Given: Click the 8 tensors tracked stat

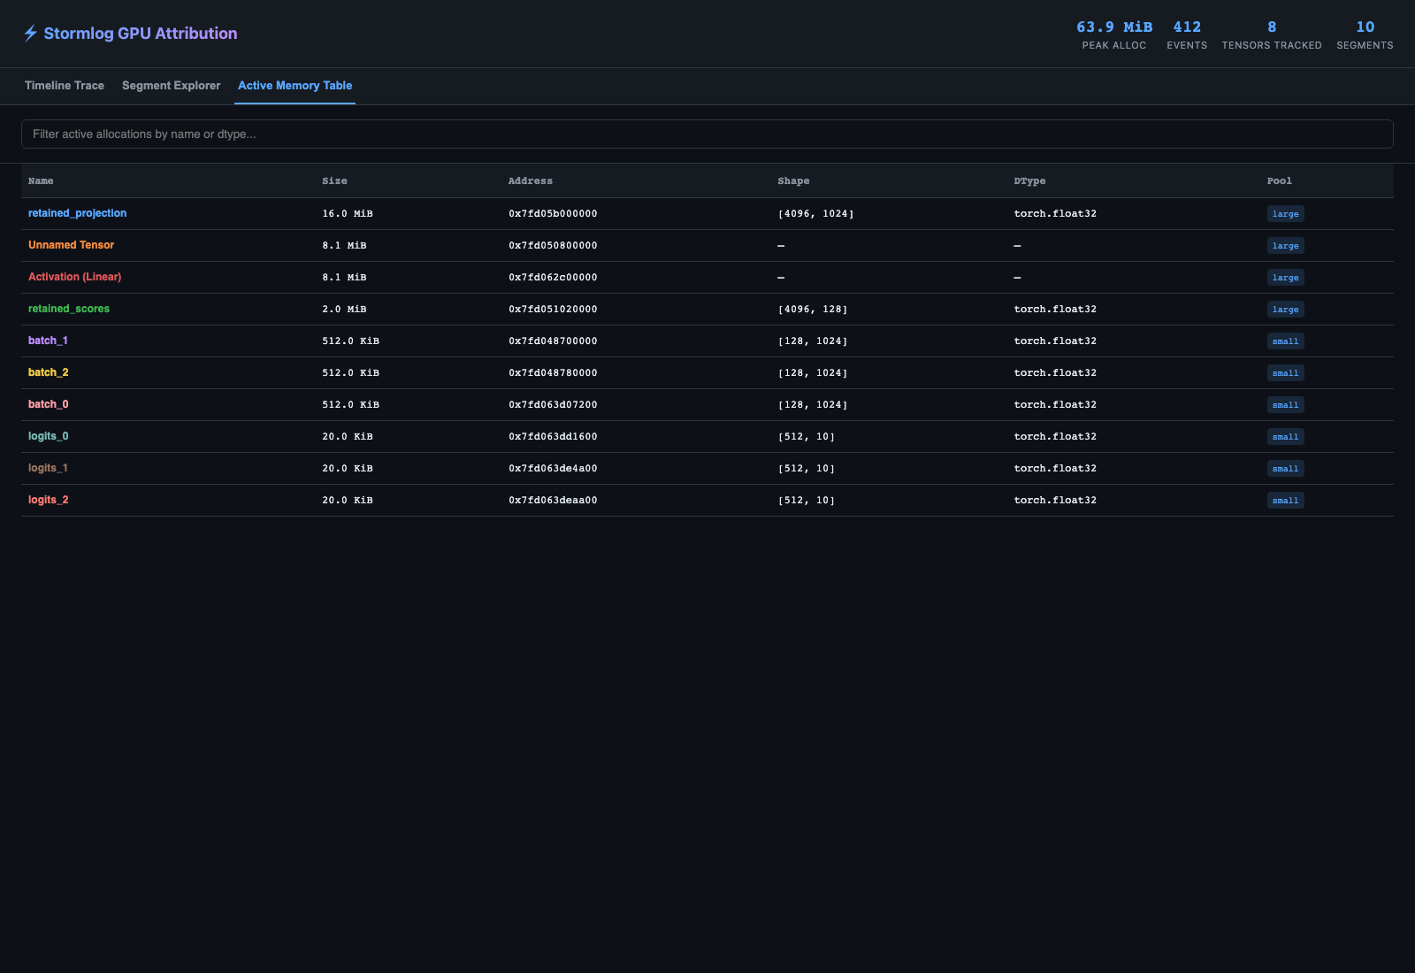Looking at the screenshot, I should tap(1272, 35).
